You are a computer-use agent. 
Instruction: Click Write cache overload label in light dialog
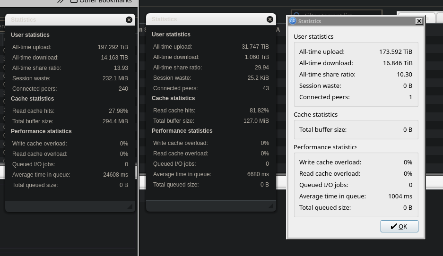330,162
